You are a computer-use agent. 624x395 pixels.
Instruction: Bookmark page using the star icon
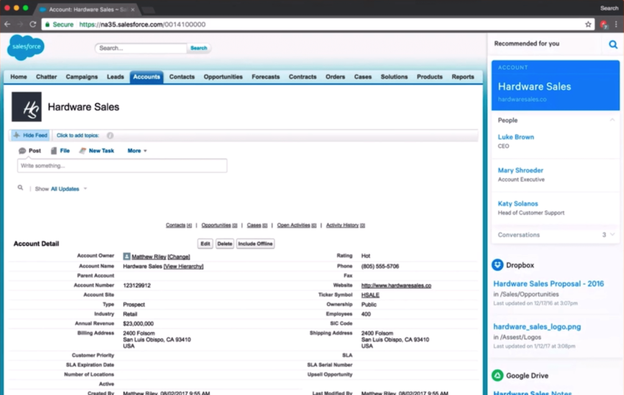click(588, 24)
